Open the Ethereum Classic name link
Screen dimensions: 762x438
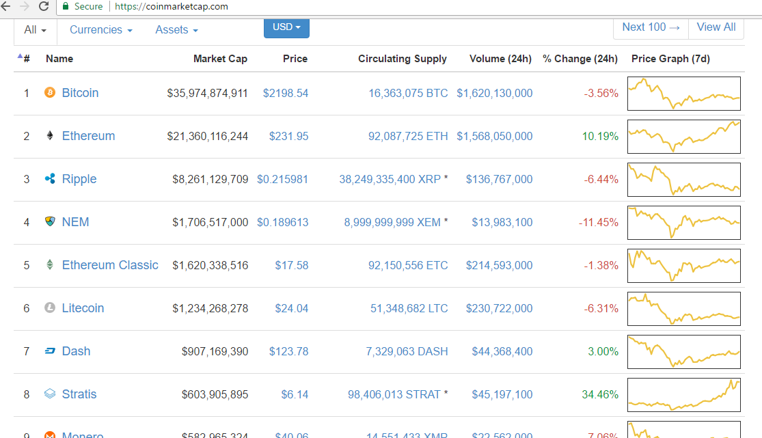tap(110, 265)
